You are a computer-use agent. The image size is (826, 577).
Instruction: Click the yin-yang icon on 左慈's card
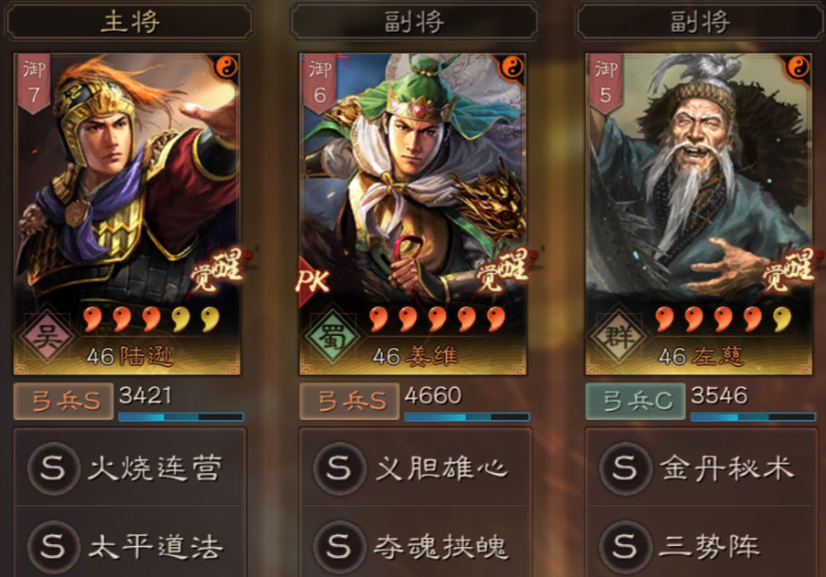pos(799,67)
